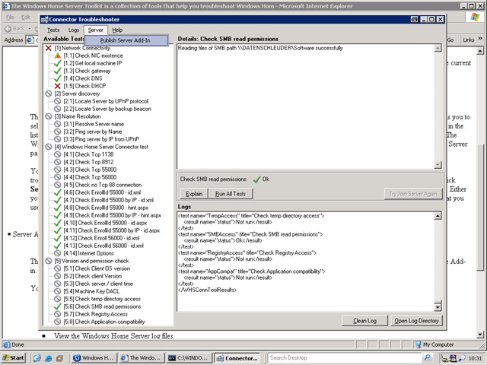Select Check EnrollId 55000 by IP - hint.aspx
The height and width of the screenshot is (365, 487).
[112, 215]
